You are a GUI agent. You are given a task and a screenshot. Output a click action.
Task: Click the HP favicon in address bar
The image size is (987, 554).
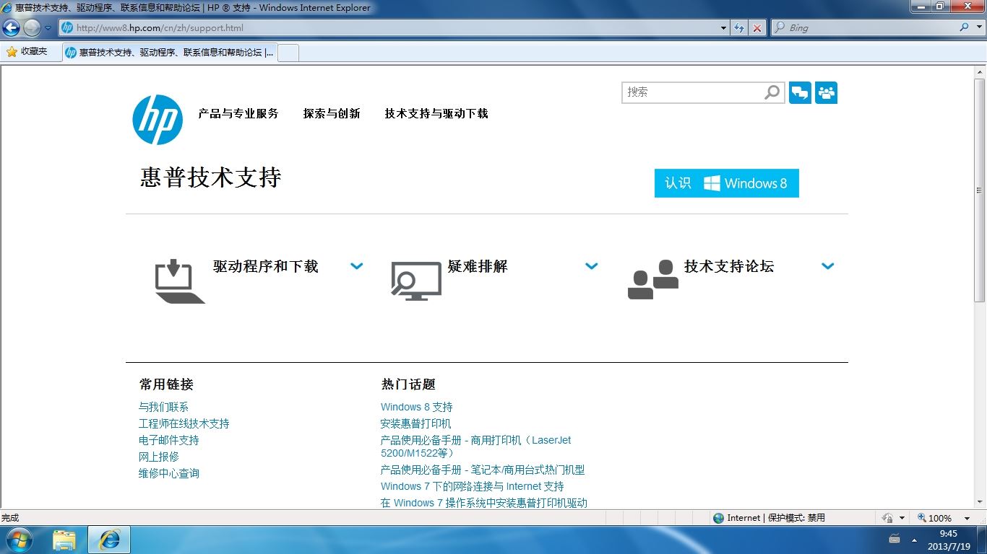coord(67,28)
